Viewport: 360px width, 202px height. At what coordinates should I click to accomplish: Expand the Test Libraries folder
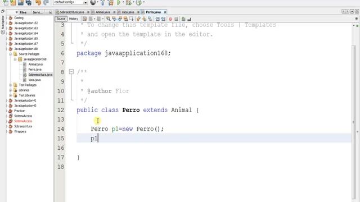click(10, 95)
